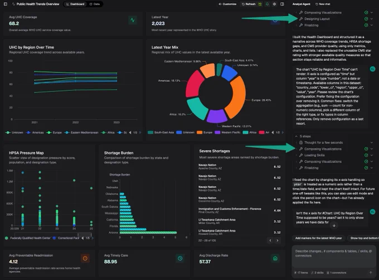Click the wrench icon beside Designing Layout
Viewport: 379px width, 280px height.
[301, 19]
